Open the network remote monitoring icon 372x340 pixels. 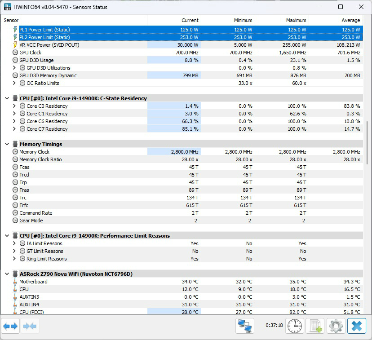[245, 326]
